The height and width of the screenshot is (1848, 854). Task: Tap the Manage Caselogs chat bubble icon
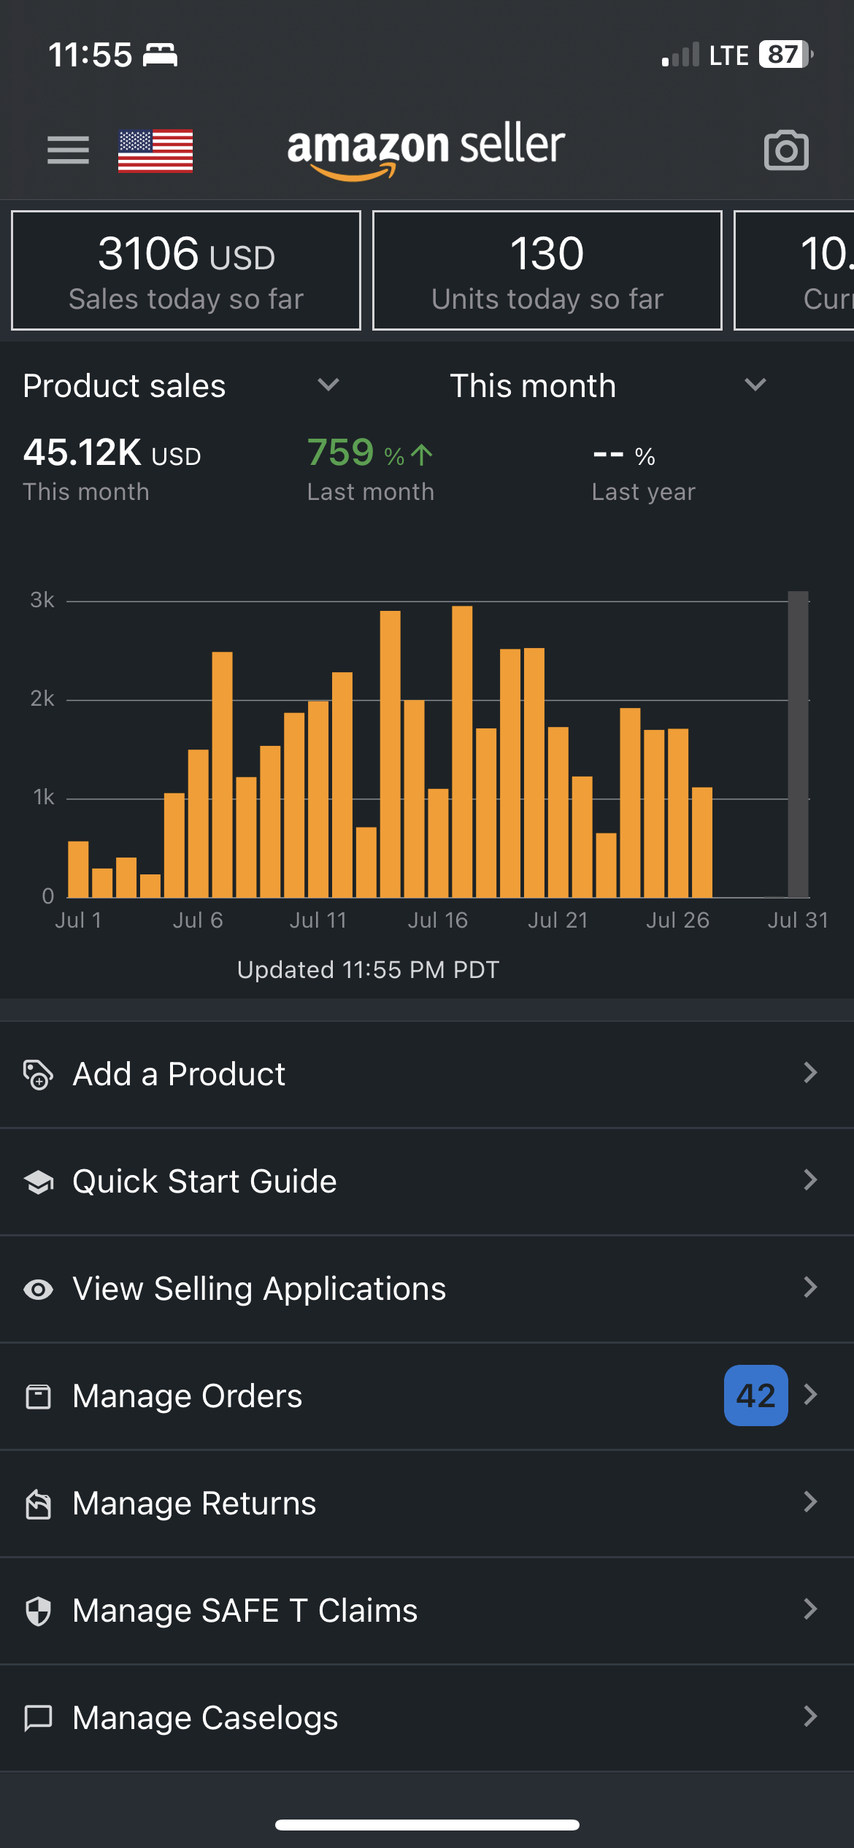pyautogui.click(x=38, y=1718)
